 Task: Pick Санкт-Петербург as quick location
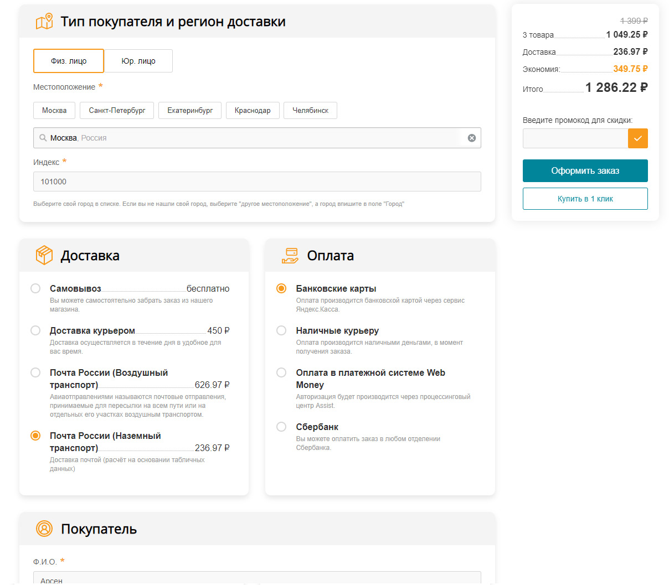pos(117,110)
